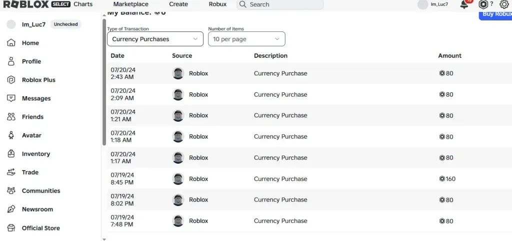Click the Official Store shop icon
Image resolution: width=512 pixels, height=241 pixels.
11,228
